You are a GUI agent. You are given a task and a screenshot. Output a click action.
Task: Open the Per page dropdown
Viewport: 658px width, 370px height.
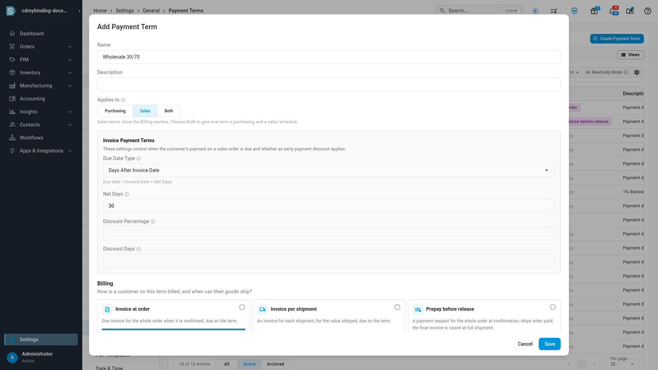(x=622, y=364)
